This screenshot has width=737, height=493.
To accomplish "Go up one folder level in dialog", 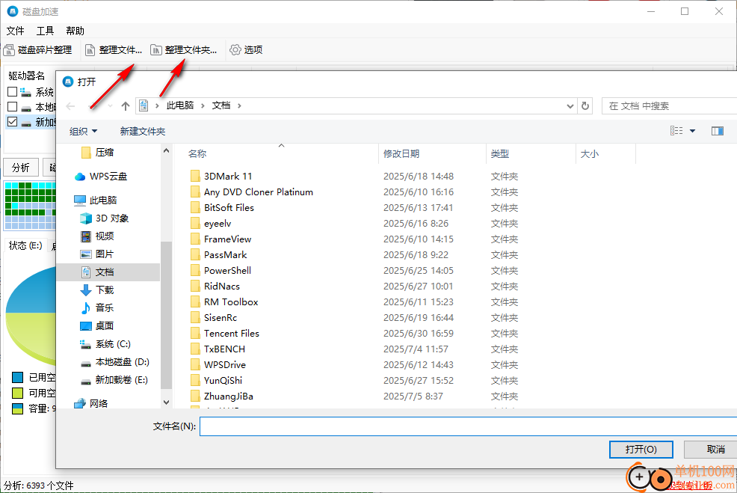I will point(126,105).
